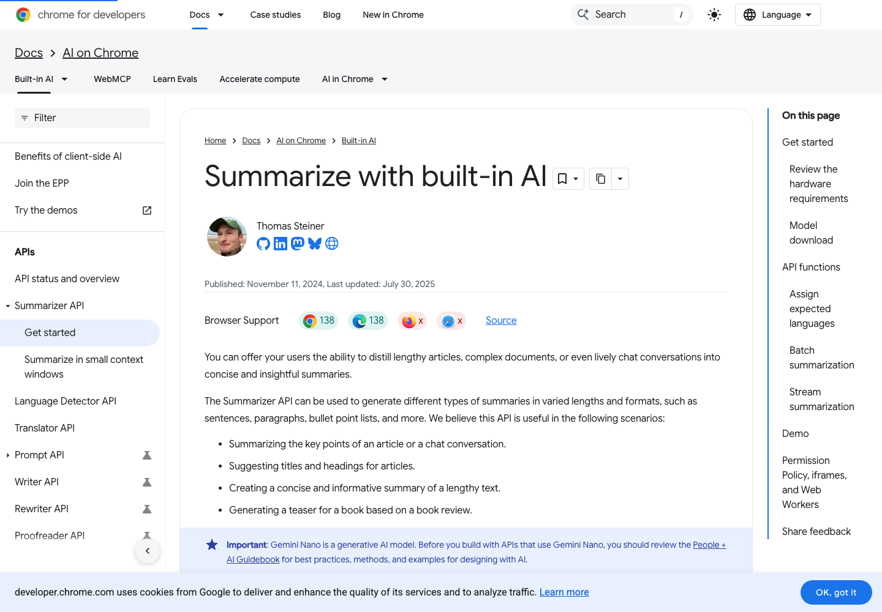Dismiss cookie banner with OK, got it
This screenshot has width=882, height=612.
(836, 592)
